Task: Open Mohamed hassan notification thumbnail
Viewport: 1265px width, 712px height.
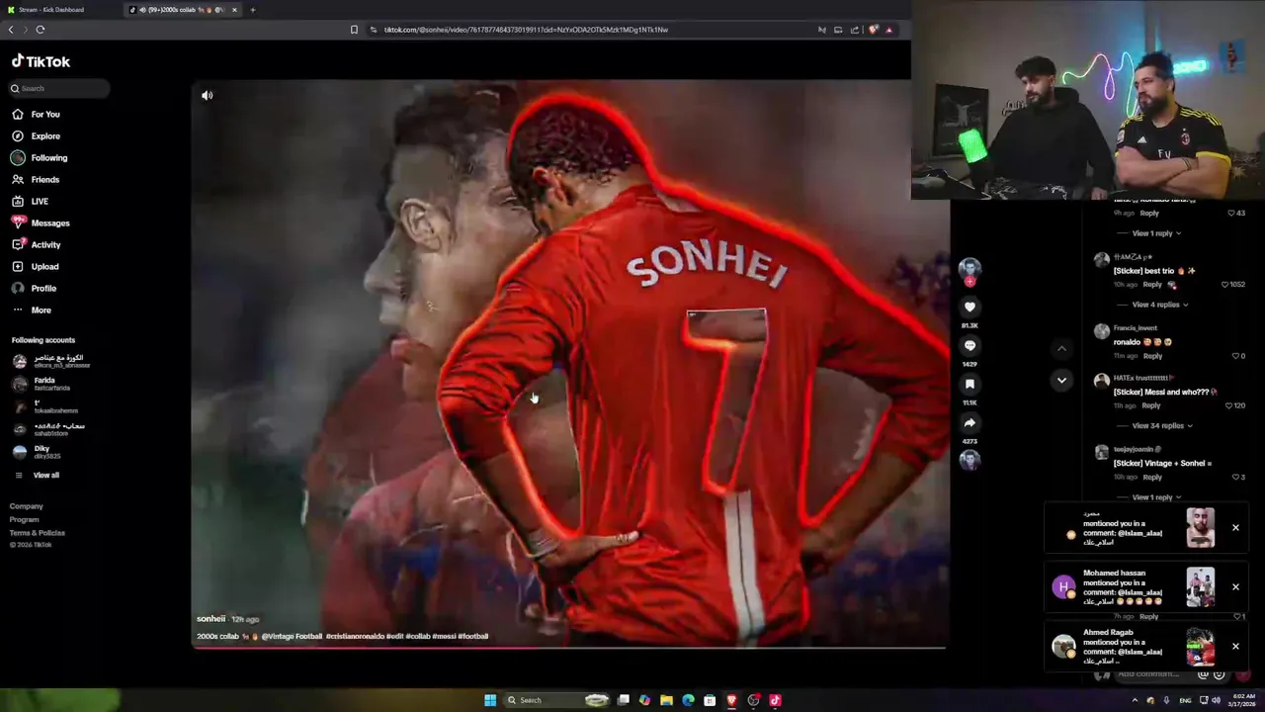Action: [1201, 587]
